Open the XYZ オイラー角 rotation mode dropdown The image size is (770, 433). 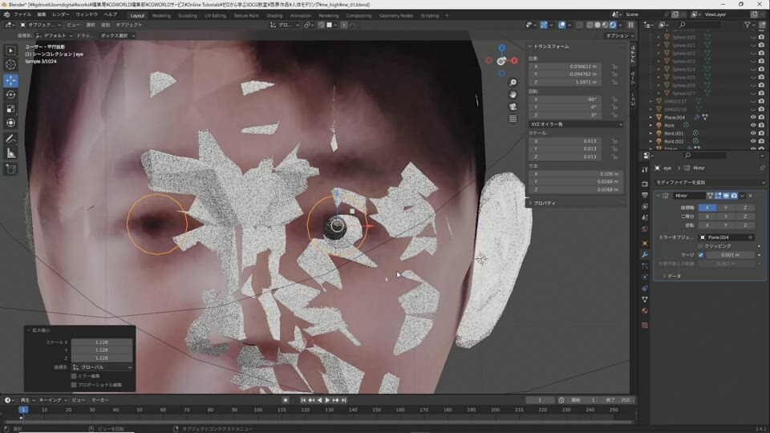(x=575, y=124)
